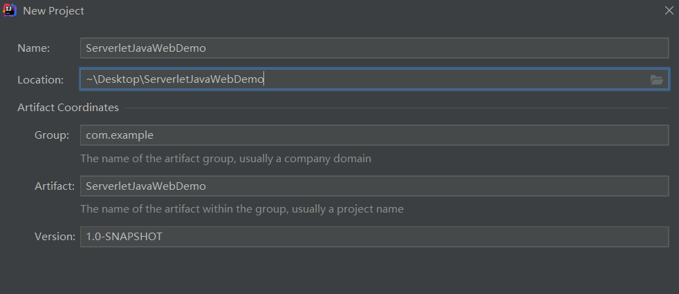
Task: Click the "Group:" label
Action: (x=52, y=135)
